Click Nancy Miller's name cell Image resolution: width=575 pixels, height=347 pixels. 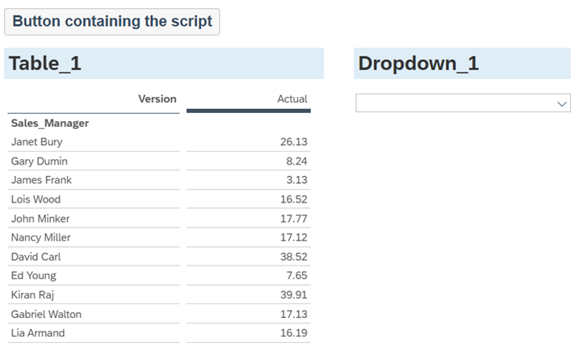coord(40,237)
